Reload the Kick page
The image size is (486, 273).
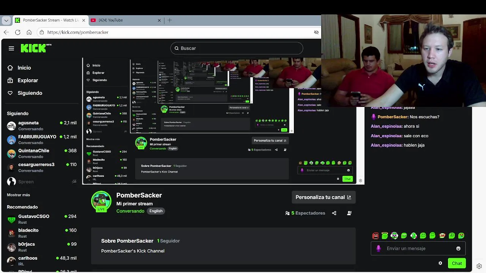[x=17, y=32]
